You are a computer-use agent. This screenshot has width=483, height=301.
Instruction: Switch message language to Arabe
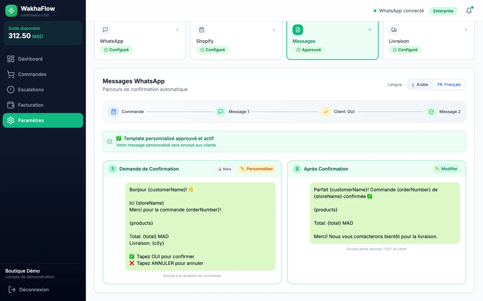tap(420, 85)
